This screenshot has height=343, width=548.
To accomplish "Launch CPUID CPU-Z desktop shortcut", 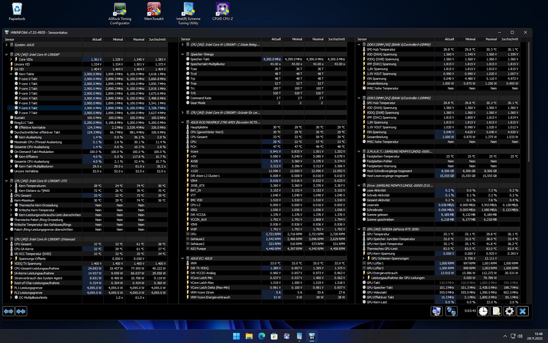I will point(223,12).
